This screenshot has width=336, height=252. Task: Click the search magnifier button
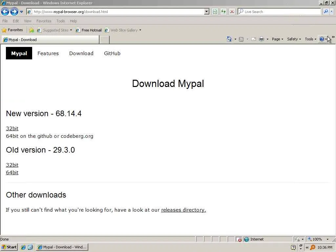pyautogui.click(x=326, y=11)
